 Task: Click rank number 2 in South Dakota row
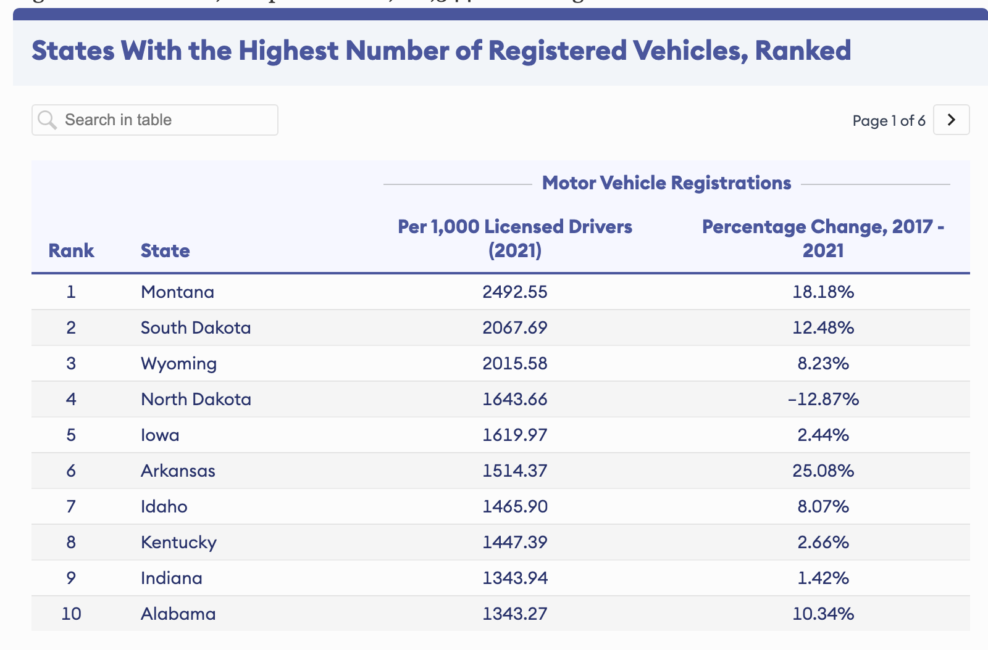tap(71, 327)
